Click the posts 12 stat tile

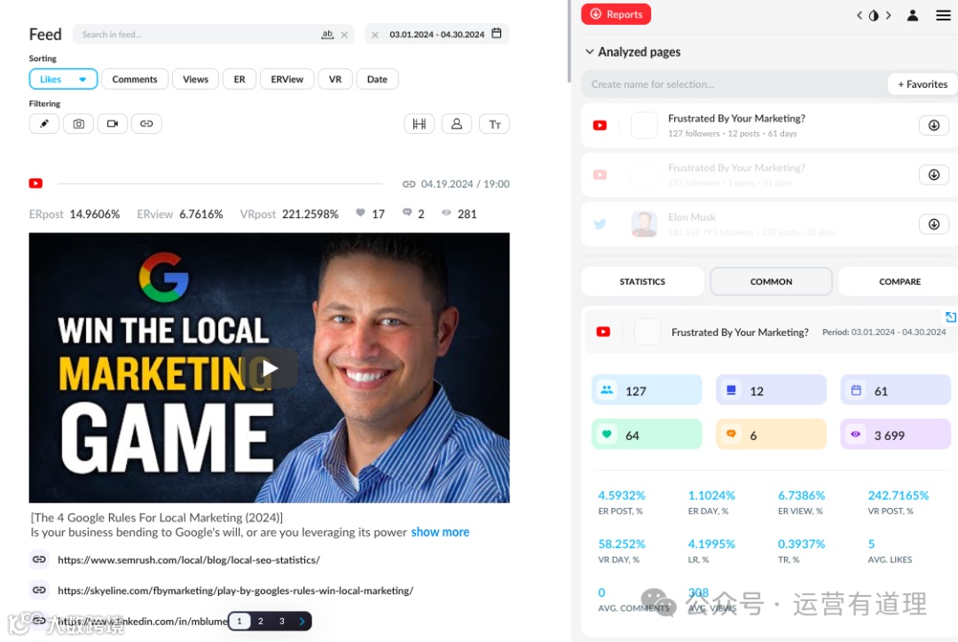[771, 390]
